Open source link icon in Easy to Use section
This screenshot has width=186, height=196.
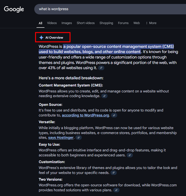tap(130, 155)
